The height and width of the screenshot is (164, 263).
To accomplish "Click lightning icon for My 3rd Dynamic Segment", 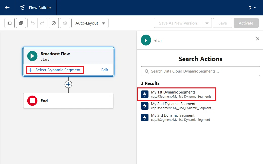I will click(145, 118).
